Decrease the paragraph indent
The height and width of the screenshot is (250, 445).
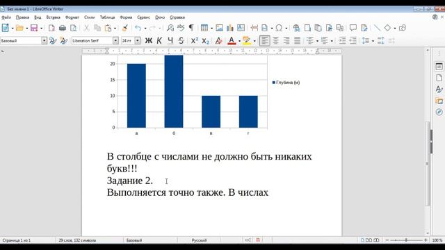point(353,41)
